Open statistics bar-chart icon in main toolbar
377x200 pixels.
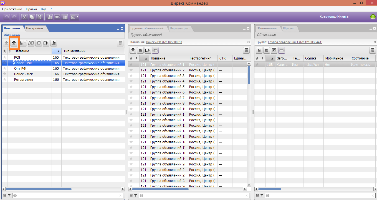click(x=50, y=17)
